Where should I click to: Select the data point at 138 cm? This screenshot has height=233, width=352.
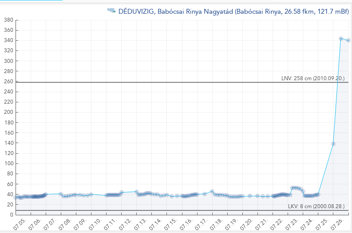tap(333, 144)
